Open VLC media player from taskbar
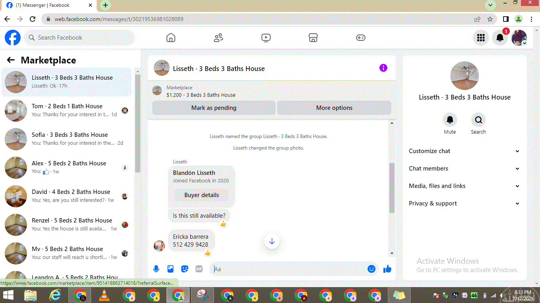This screenshot has height=303, width=540. coord(104,295)
